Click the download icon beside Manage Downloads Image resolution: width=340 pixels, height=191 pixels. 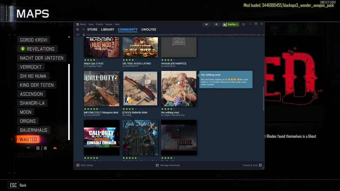157,165
